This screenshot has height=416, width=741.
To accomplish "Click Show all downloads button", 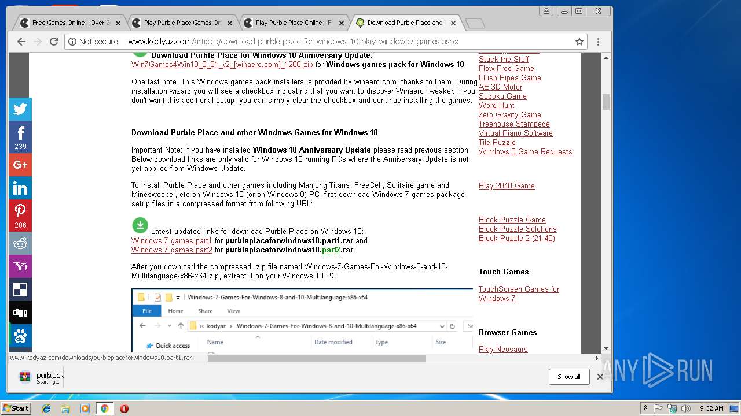I will tap(569, 377).
